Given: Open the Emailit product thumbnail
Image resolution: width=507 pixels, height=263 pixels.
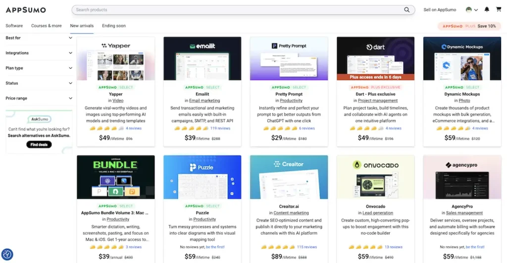Looking at the screenshot, I should (x=203, y=58).
